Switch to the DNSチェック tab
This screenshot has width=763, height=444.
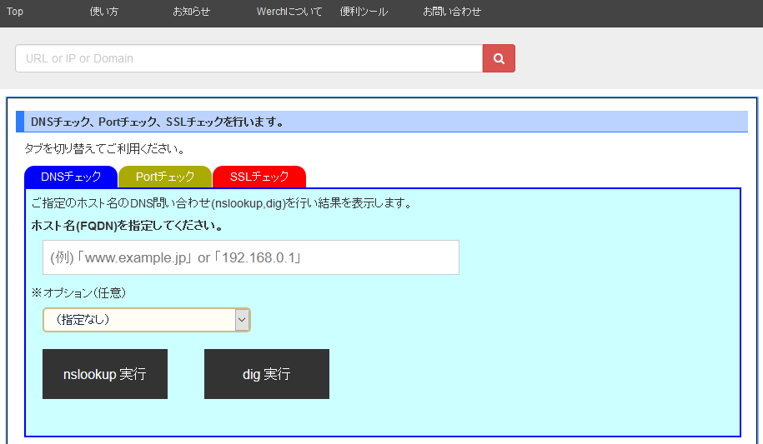[x=71, y=177]
